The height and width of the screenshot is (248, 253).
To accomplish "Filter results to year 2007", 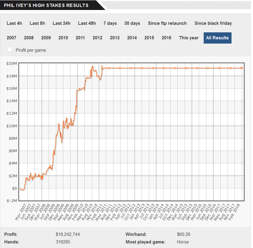I will coord(11,38).
